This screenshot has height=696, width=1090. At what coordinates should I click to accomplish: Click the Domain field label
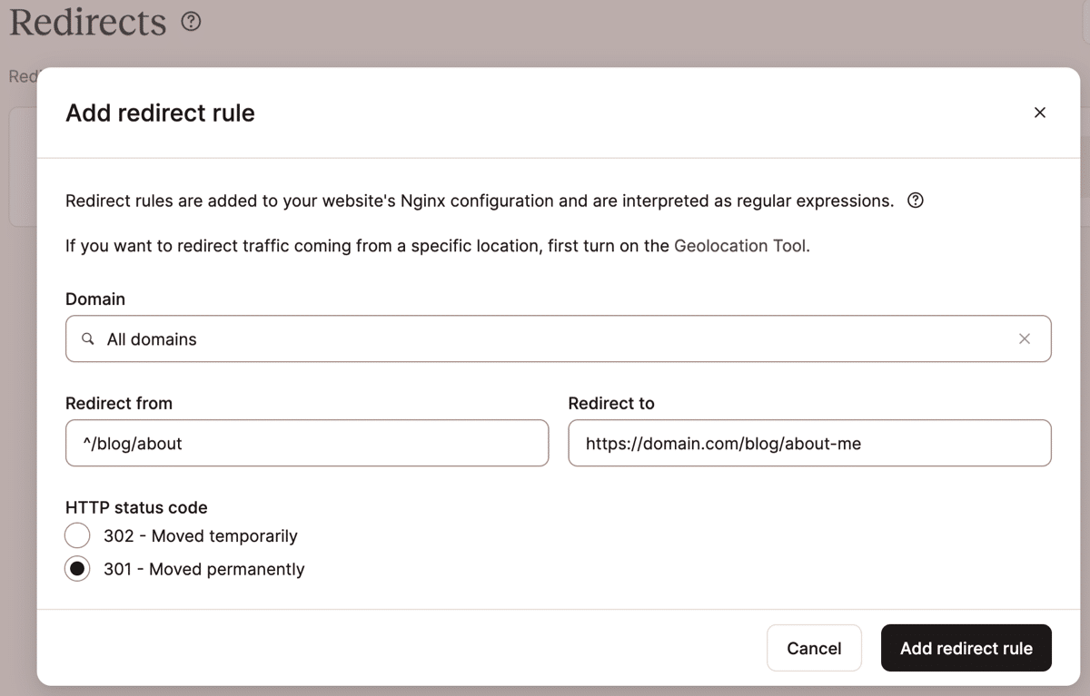point(95,299)
